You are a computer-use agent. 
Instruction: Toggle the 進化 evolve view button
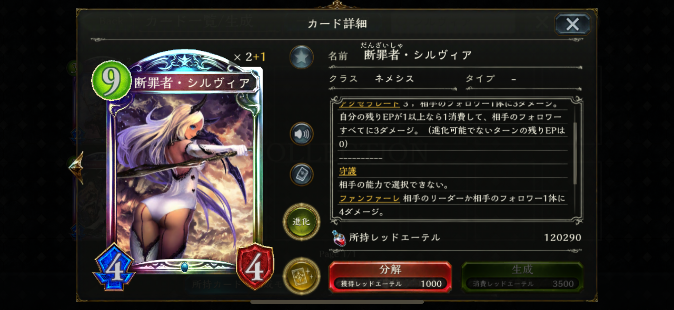(x=302, y=222)
